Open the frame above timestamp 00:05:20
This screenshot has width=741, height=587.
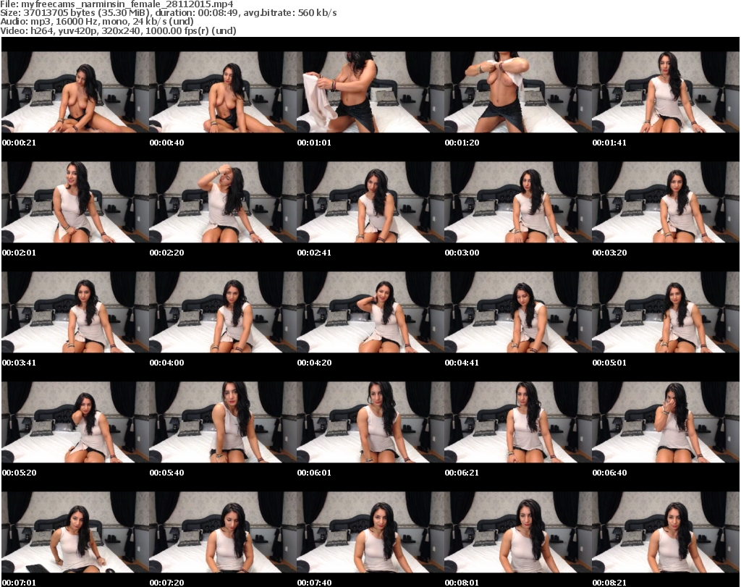[x=75, y=422]
